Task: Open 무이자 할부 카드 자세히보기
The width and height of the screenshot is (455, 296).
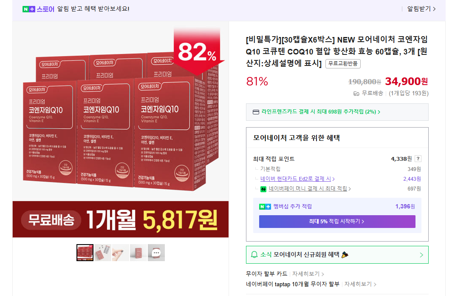Action: tap(308, 274)
